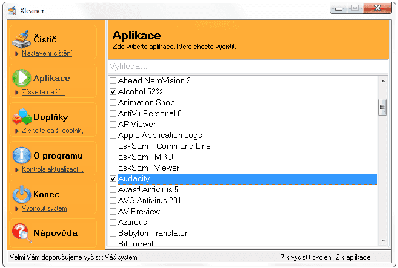Click Kontrola aktualizací... link

coord(53,169)
